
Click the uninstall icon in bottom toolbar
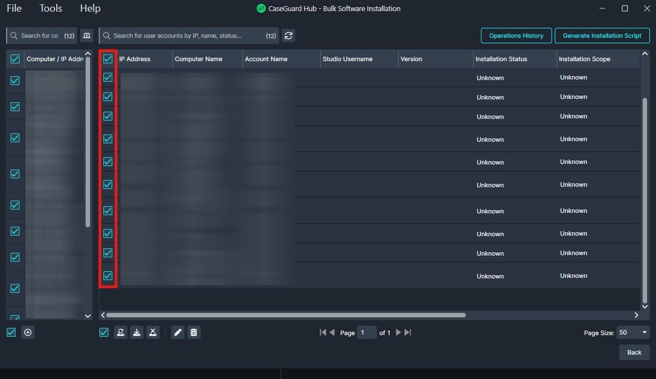153,332
